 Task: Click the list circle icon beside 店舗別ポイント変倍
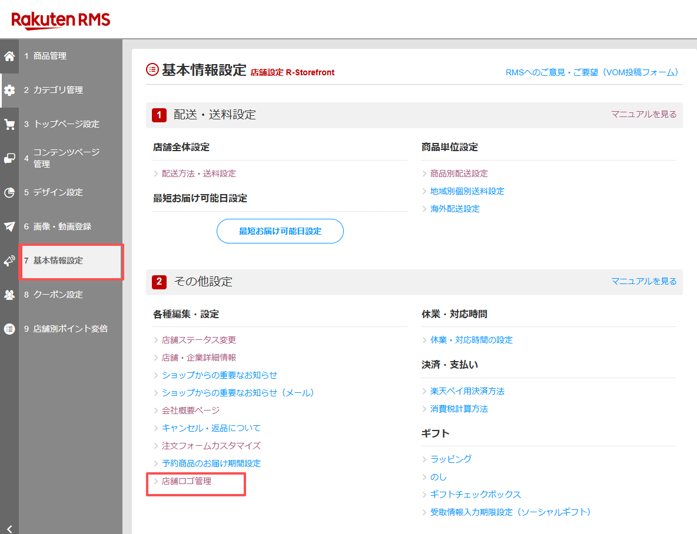coord(9,329)
